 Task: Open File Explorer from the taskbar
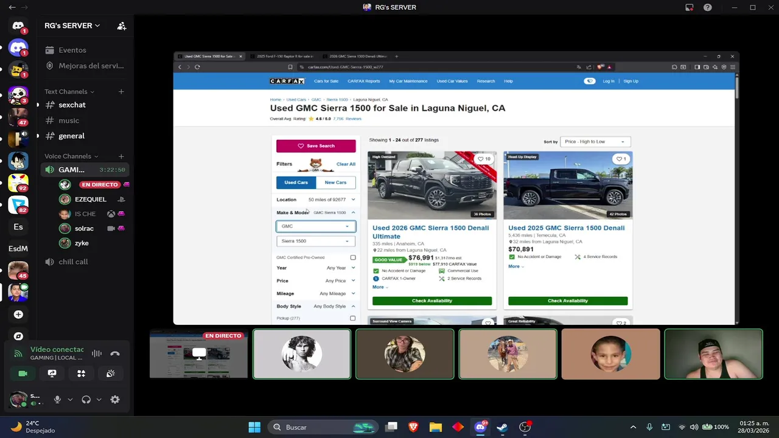[x=435, y=427]
